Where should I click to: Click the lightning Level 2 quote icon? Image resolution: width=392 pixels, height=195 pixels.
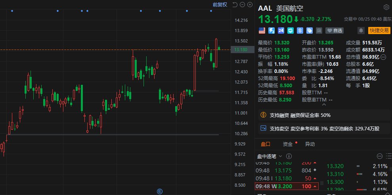[x=272, y=31]
